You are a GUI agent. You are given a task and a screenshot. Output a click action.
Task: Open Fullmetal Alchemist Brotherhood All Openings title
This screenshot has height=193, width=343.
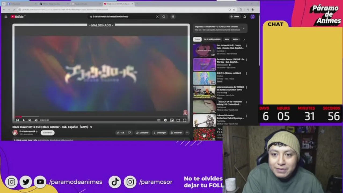[x=230, y=117]
